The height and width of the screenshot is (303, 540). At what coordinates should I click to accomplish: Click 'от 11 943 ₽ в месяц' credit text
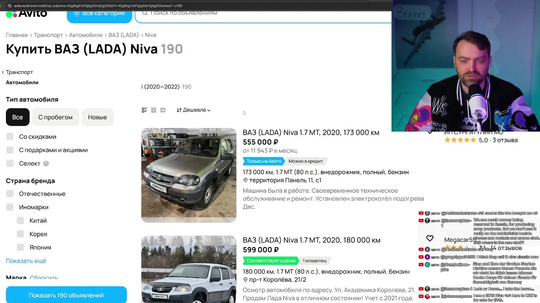pos(270,150)
